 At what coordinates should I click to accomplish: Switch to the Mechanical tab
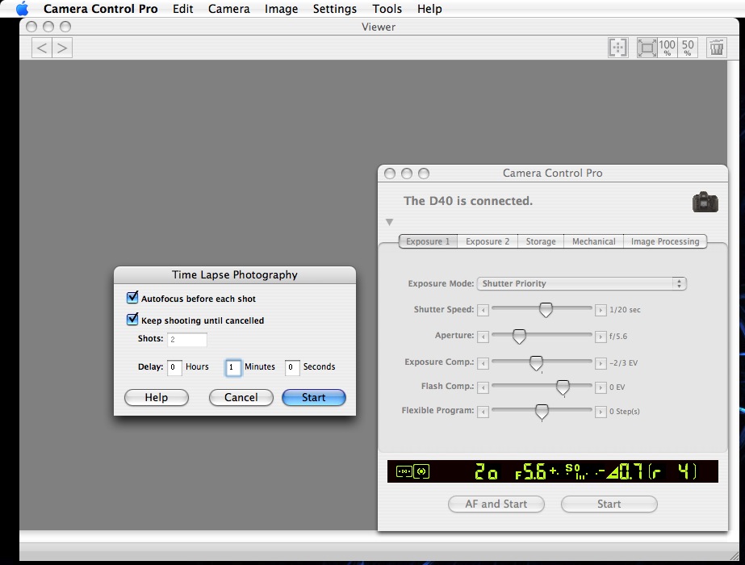pyautogui.click(x=594, y=241)
